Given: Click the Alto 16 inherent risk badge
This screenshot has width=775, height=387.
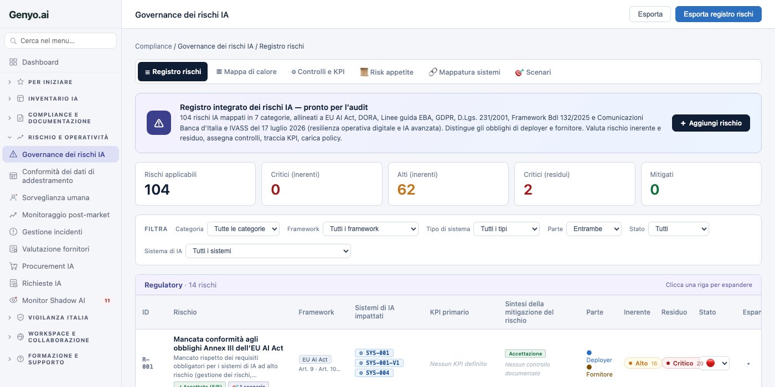Looking at the screenshot, I should pos(643,363).
